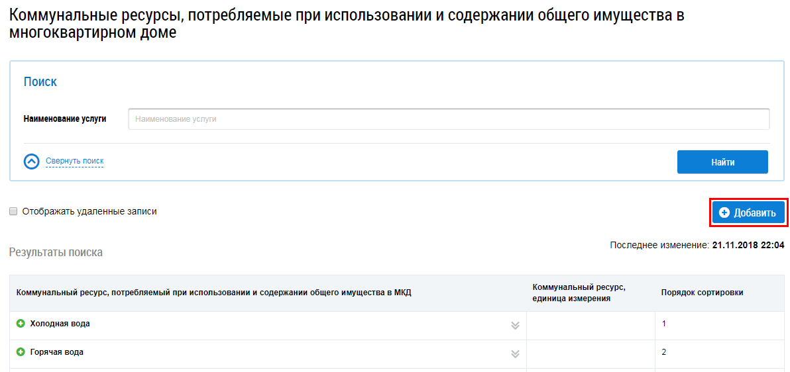Click the Добавить button

pyautogui.click(x=748, y=212)
